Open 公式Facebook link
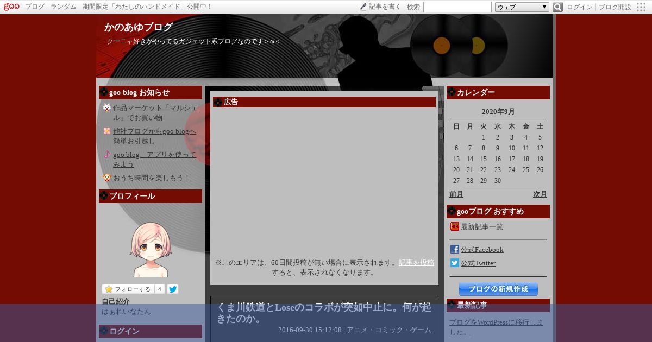 click(482, 249)
